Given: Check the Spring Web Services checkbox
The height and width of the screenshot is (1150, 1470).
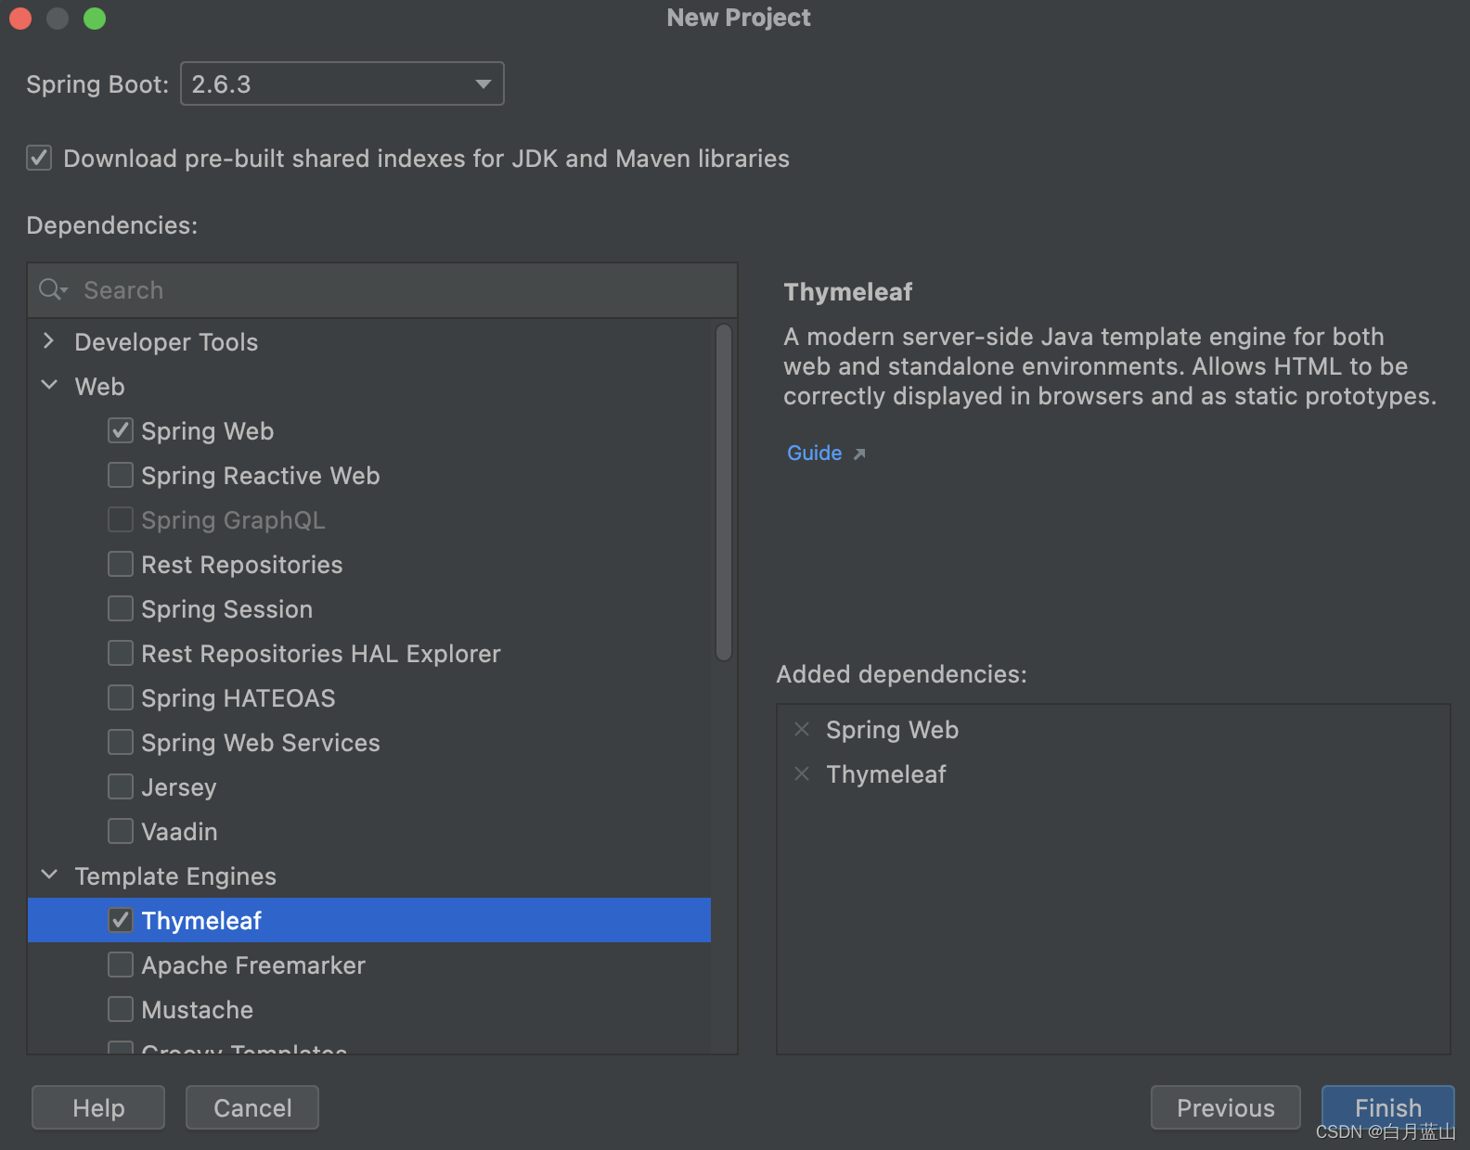Looking at the screenshot, I should click(x=121, y=743).
